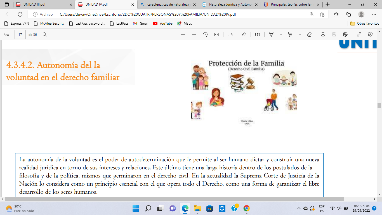Open Gmail from the favorites bar
The height and width of the screenshot is (215, 382).
[x=140, y=24]
